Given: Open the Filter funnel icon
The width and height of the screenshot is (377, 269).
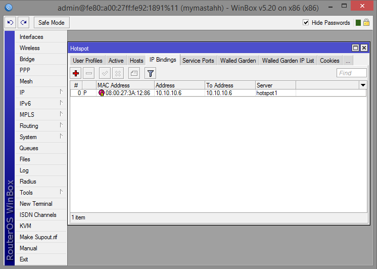Looking at the screenshot, I should [151, 73].
